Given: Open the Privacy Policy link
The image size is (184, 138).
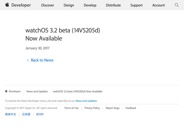Looking at the screenshot, I should coord(92,108).
